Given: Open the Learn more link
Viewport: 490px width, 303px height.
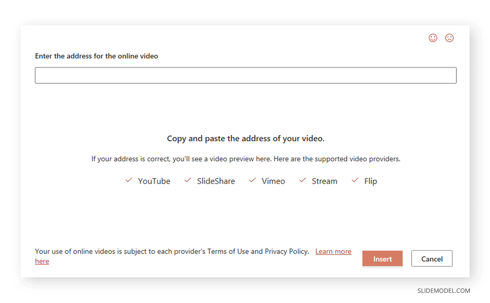Looking at the screenshot, I should click(333, 252).
